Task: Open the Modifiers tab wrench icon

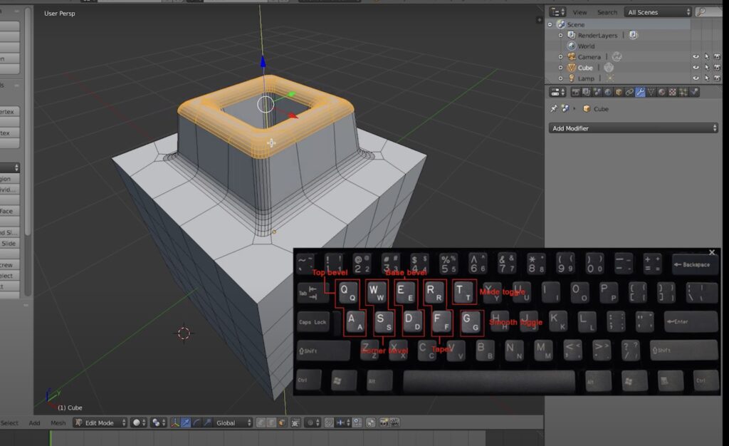Action: pos(640,92)
